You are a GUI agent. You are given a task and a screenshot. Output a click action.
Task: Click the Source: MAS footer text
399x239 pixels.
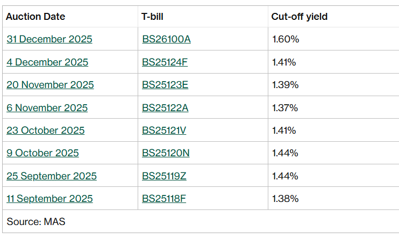tap(36, 221)
